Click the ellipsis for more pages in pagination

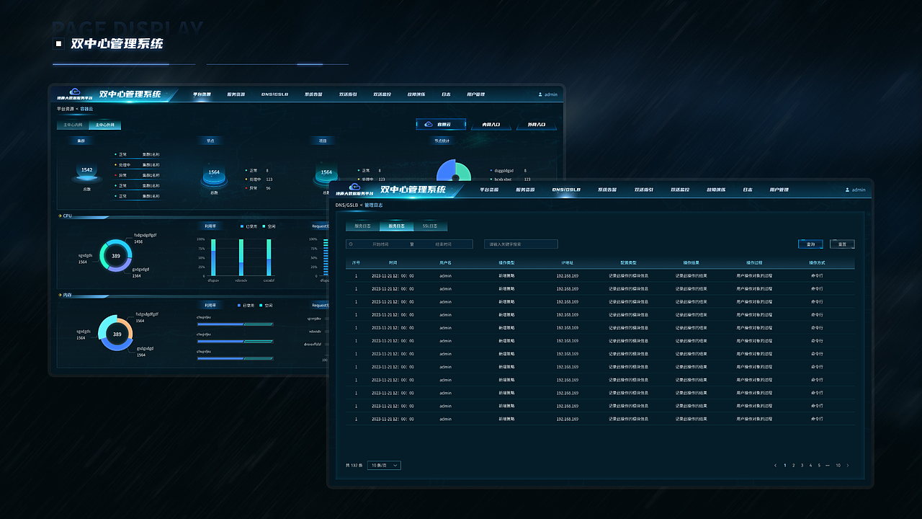click(x=828, y=465)
